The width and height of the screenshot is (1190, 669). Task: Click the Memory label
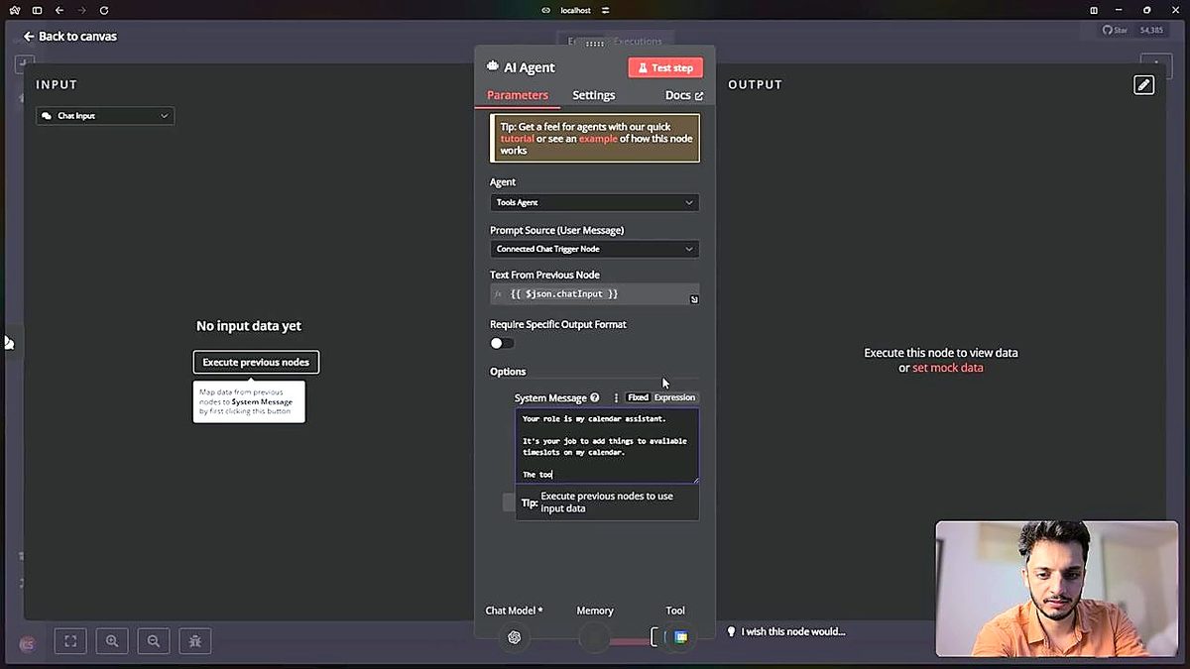click(595, 611)
